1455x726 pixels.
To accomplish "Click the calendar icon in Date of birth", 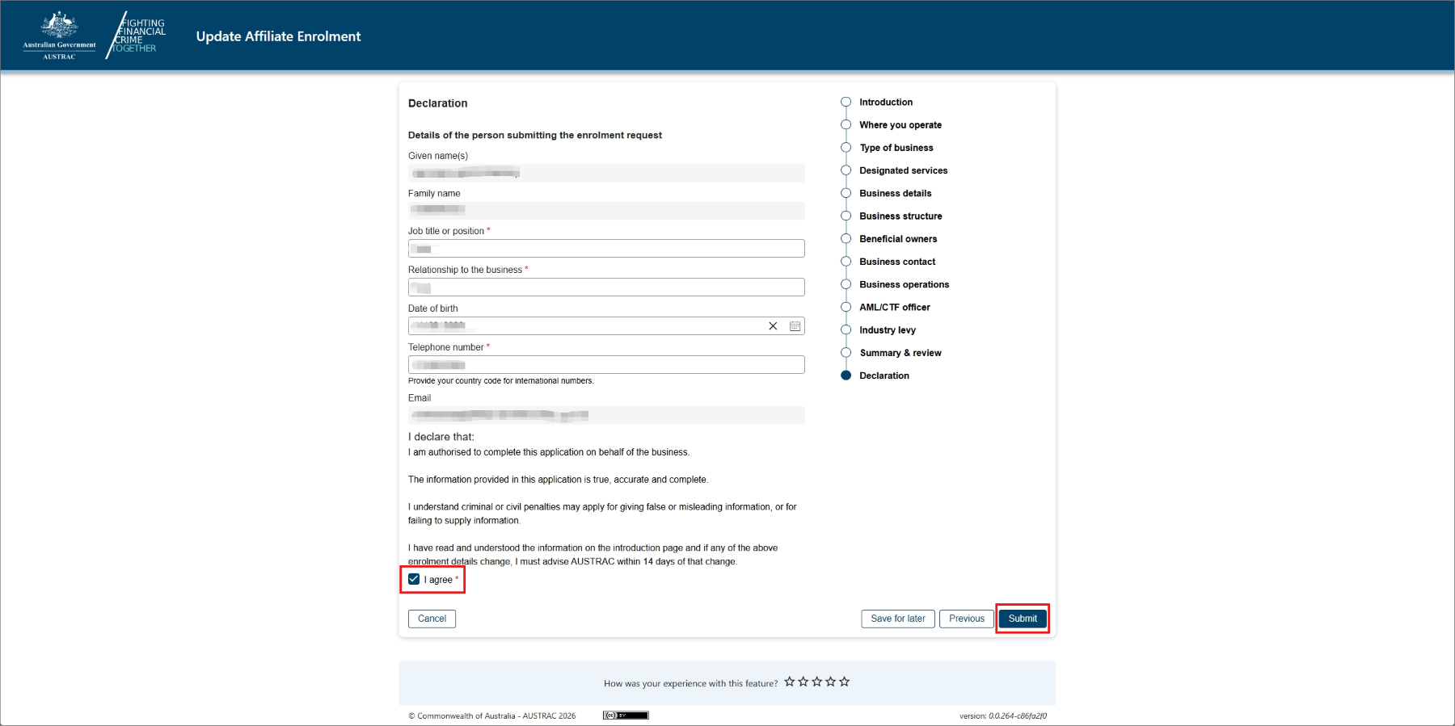I will click(795, 326).
